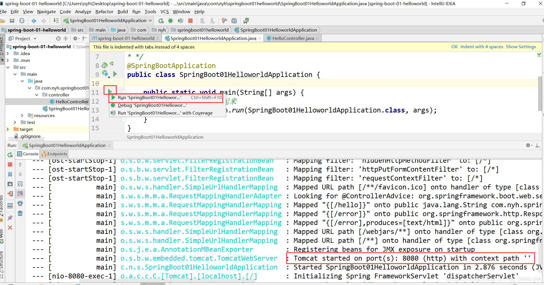Click the Rerun icon in the main toolbar
The image size is (544, 285).
point(161,21)
